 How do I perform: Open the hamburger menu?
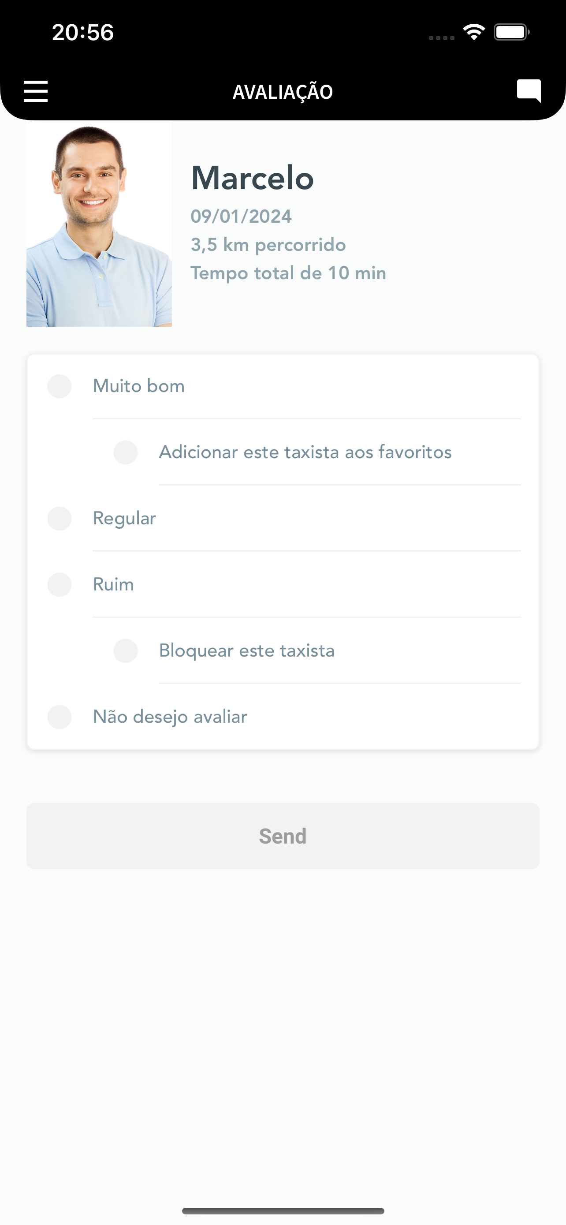click(36, 91)
